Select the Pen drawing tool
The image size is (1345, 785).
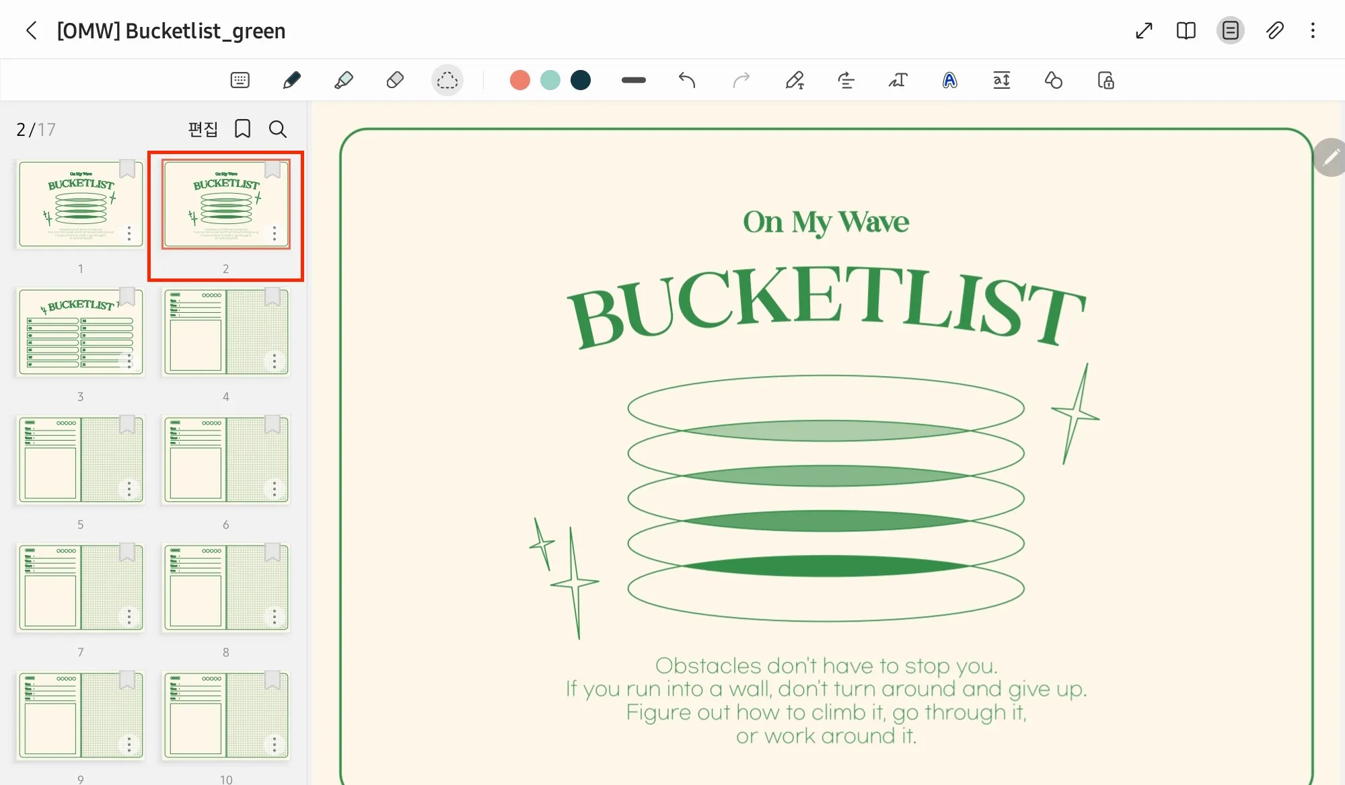[x=291, y=81]
